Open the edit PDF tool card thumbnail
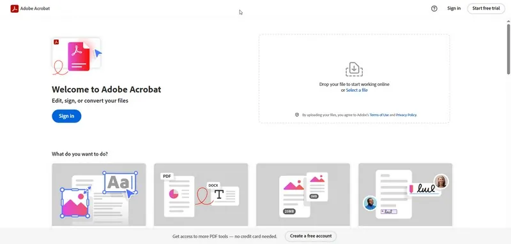Image resolution: width=511 pixels, height=244 pixels. click(x=99, y=194)
